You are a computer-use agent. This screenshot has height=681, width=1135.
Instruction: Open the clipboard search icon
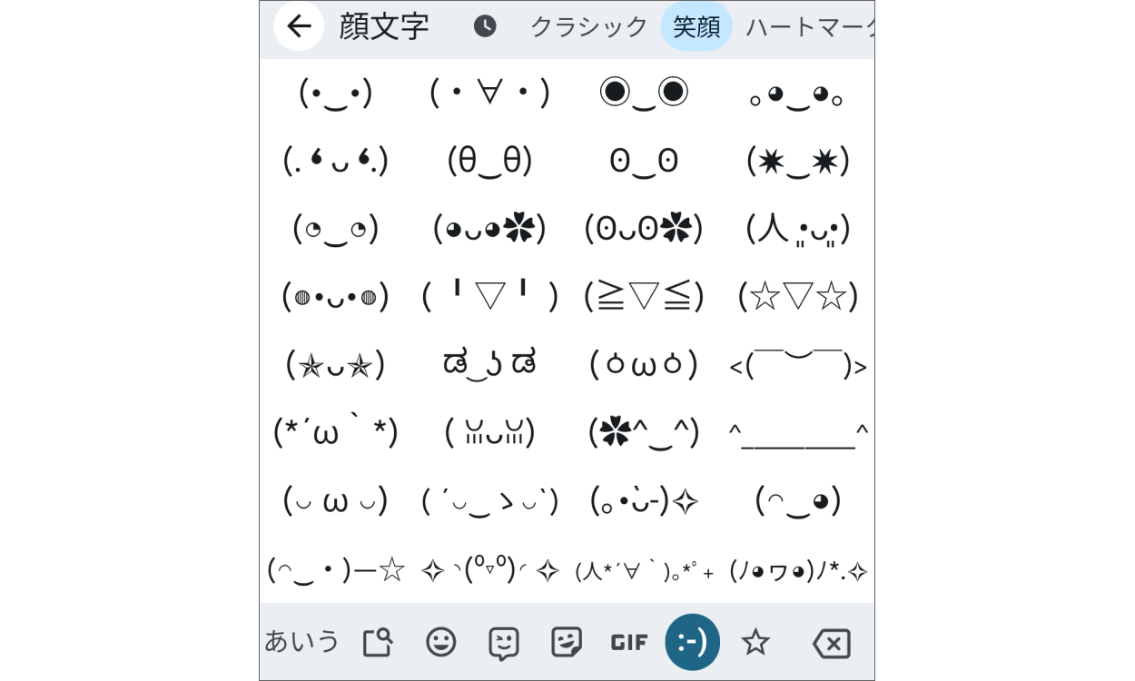[x=378, y=642]
